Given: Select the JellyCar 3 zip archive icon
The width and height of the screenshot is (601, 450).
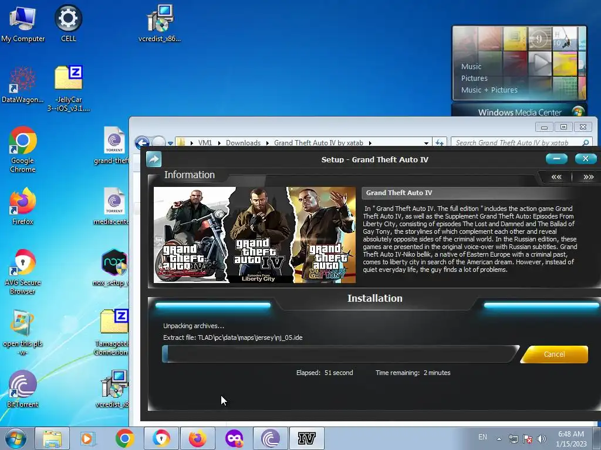Looking at the screenshot, I should [x=69, y=88].
